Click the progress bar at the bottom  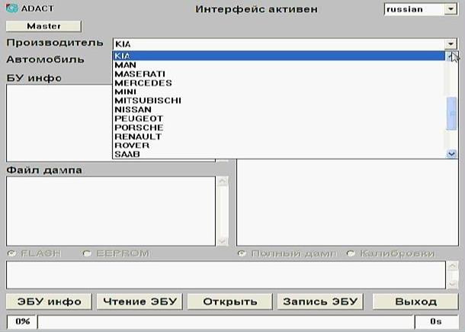click(x=226, y=322)
